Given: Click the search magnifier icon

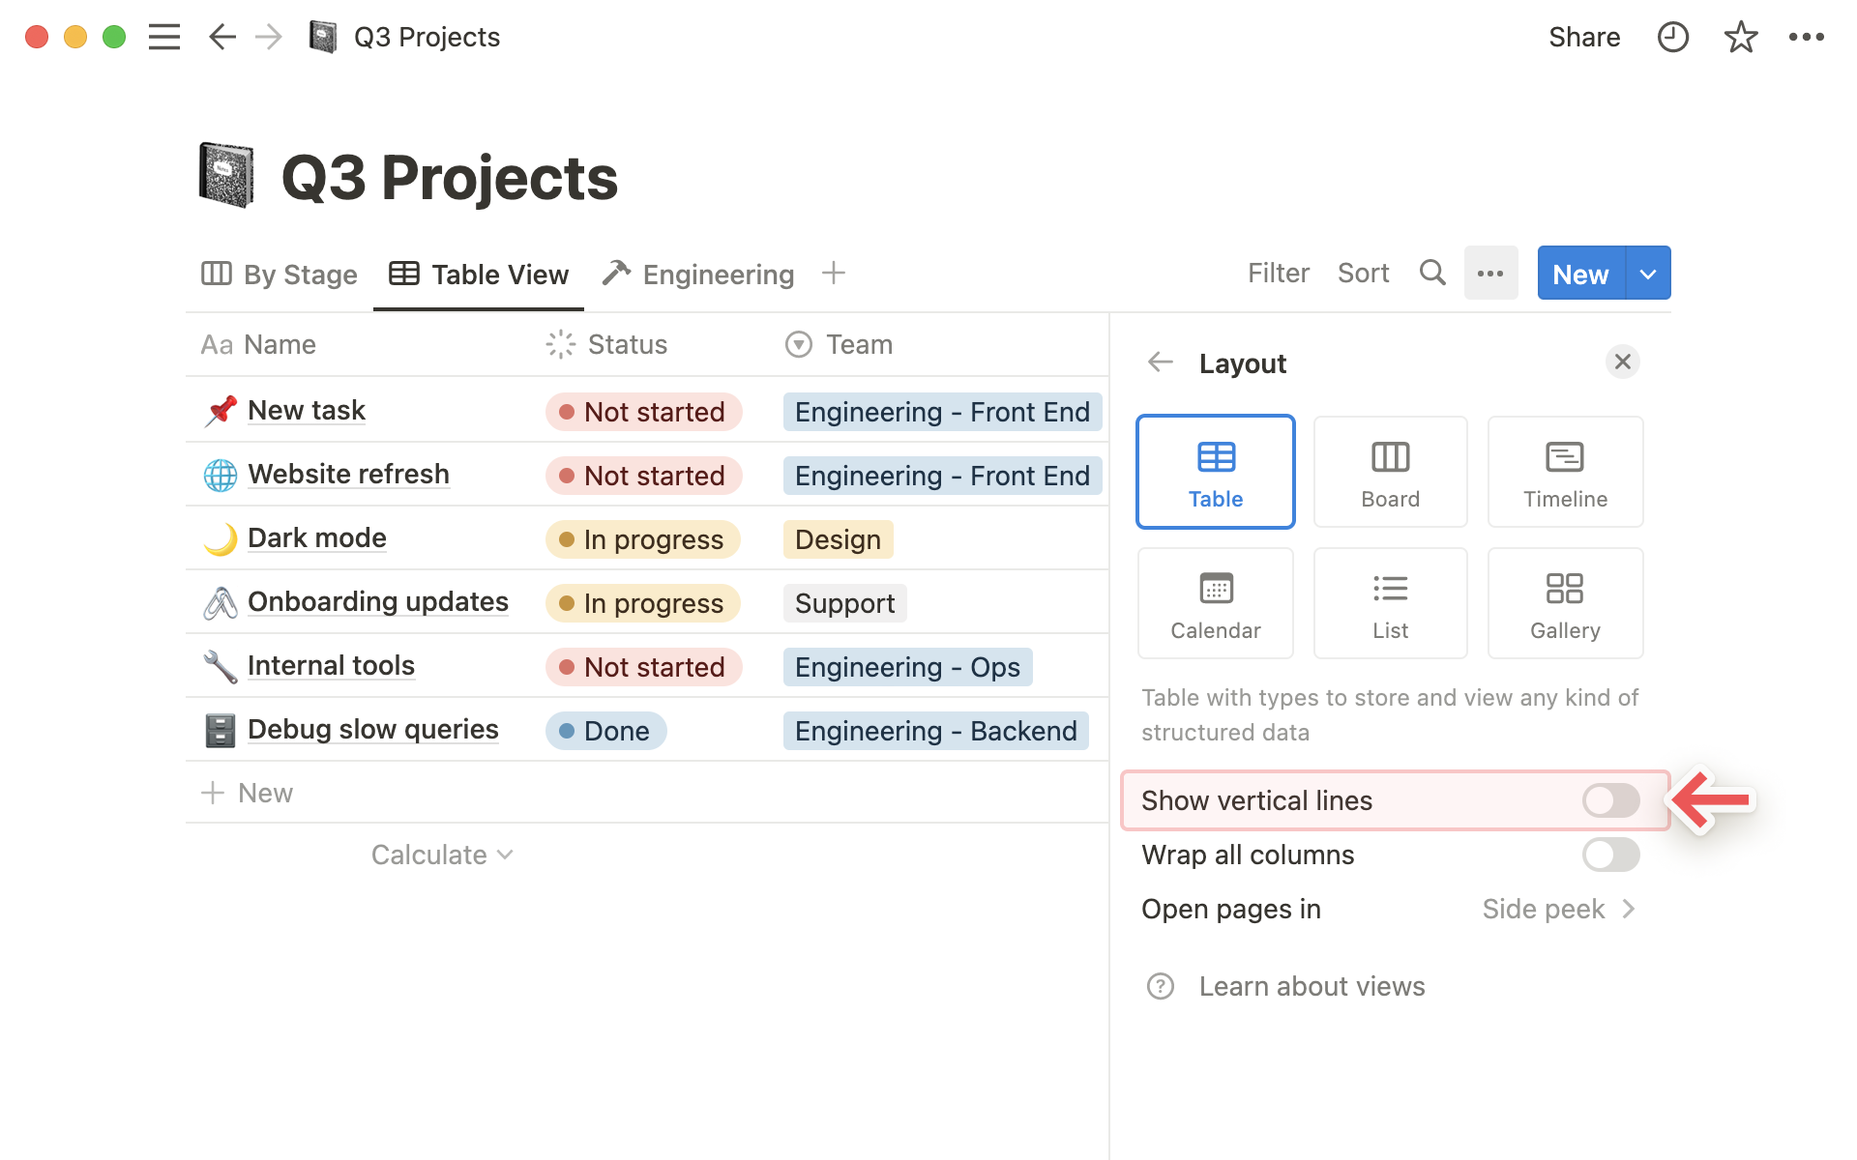Looking at the screenshot, I should 1432,274.
